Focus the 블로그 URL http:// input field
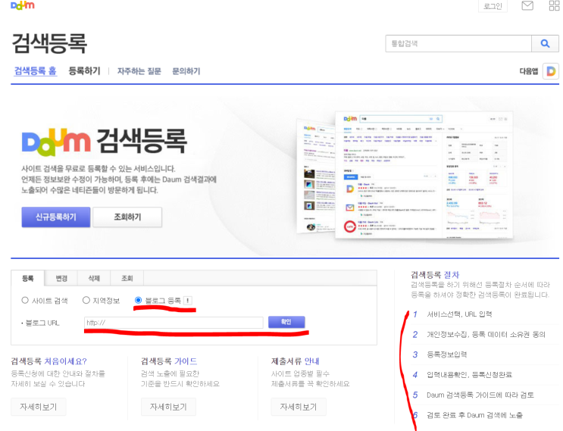This screenshot has width=563, height=431. (174, 323)
